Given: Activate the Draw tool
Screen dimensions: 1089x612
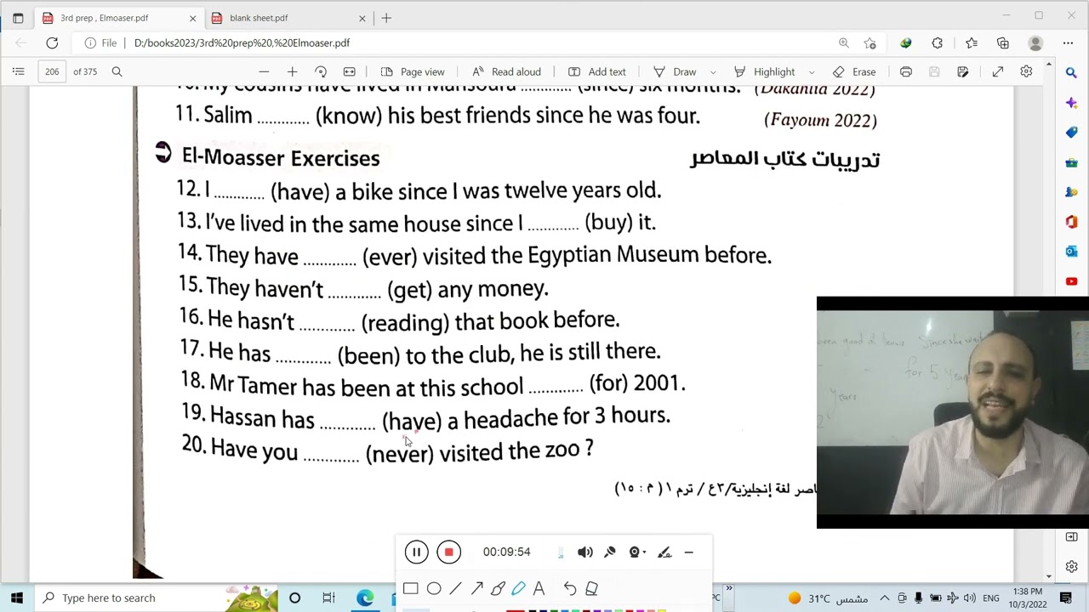Looking at the screenshot, I should coord(675,72).
